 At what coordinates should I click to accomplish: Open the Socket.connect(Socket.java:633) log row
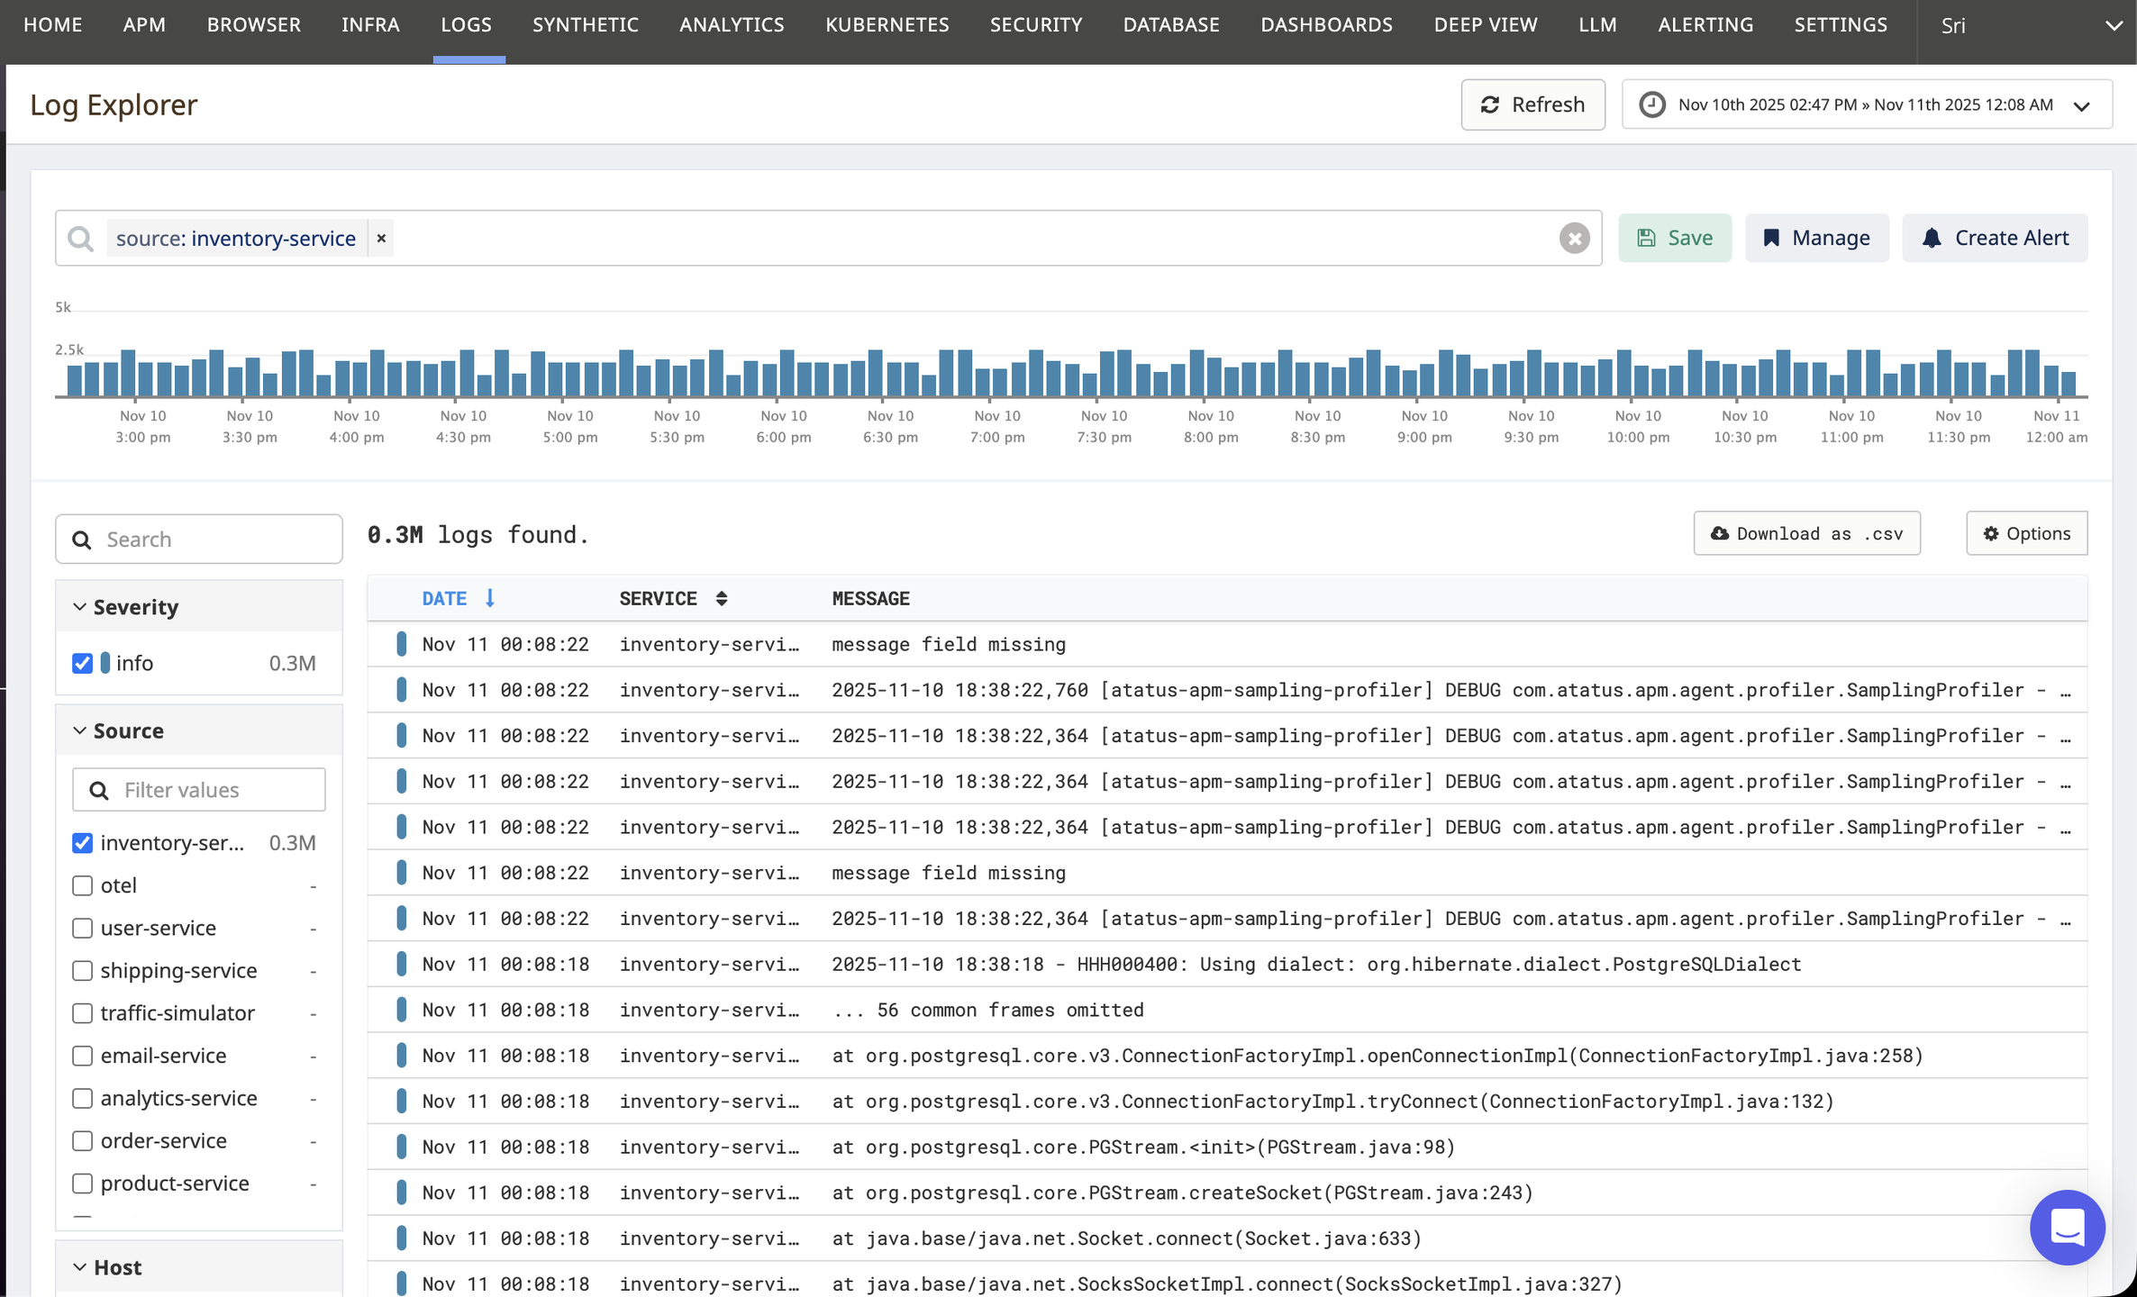[x=1227, y=1238]
